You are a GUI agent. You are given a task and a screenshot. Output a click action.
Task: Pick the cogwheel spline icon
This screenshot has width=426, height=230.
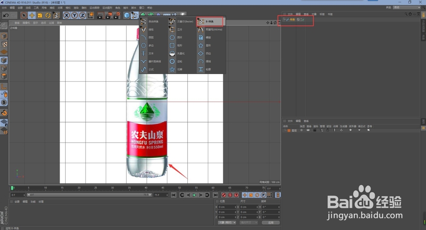tap(172, 61)
